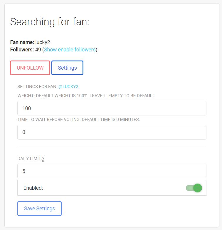Click the WEIGHT default description label
Viewport: 222px width, 230px height.
pos(86,96)
